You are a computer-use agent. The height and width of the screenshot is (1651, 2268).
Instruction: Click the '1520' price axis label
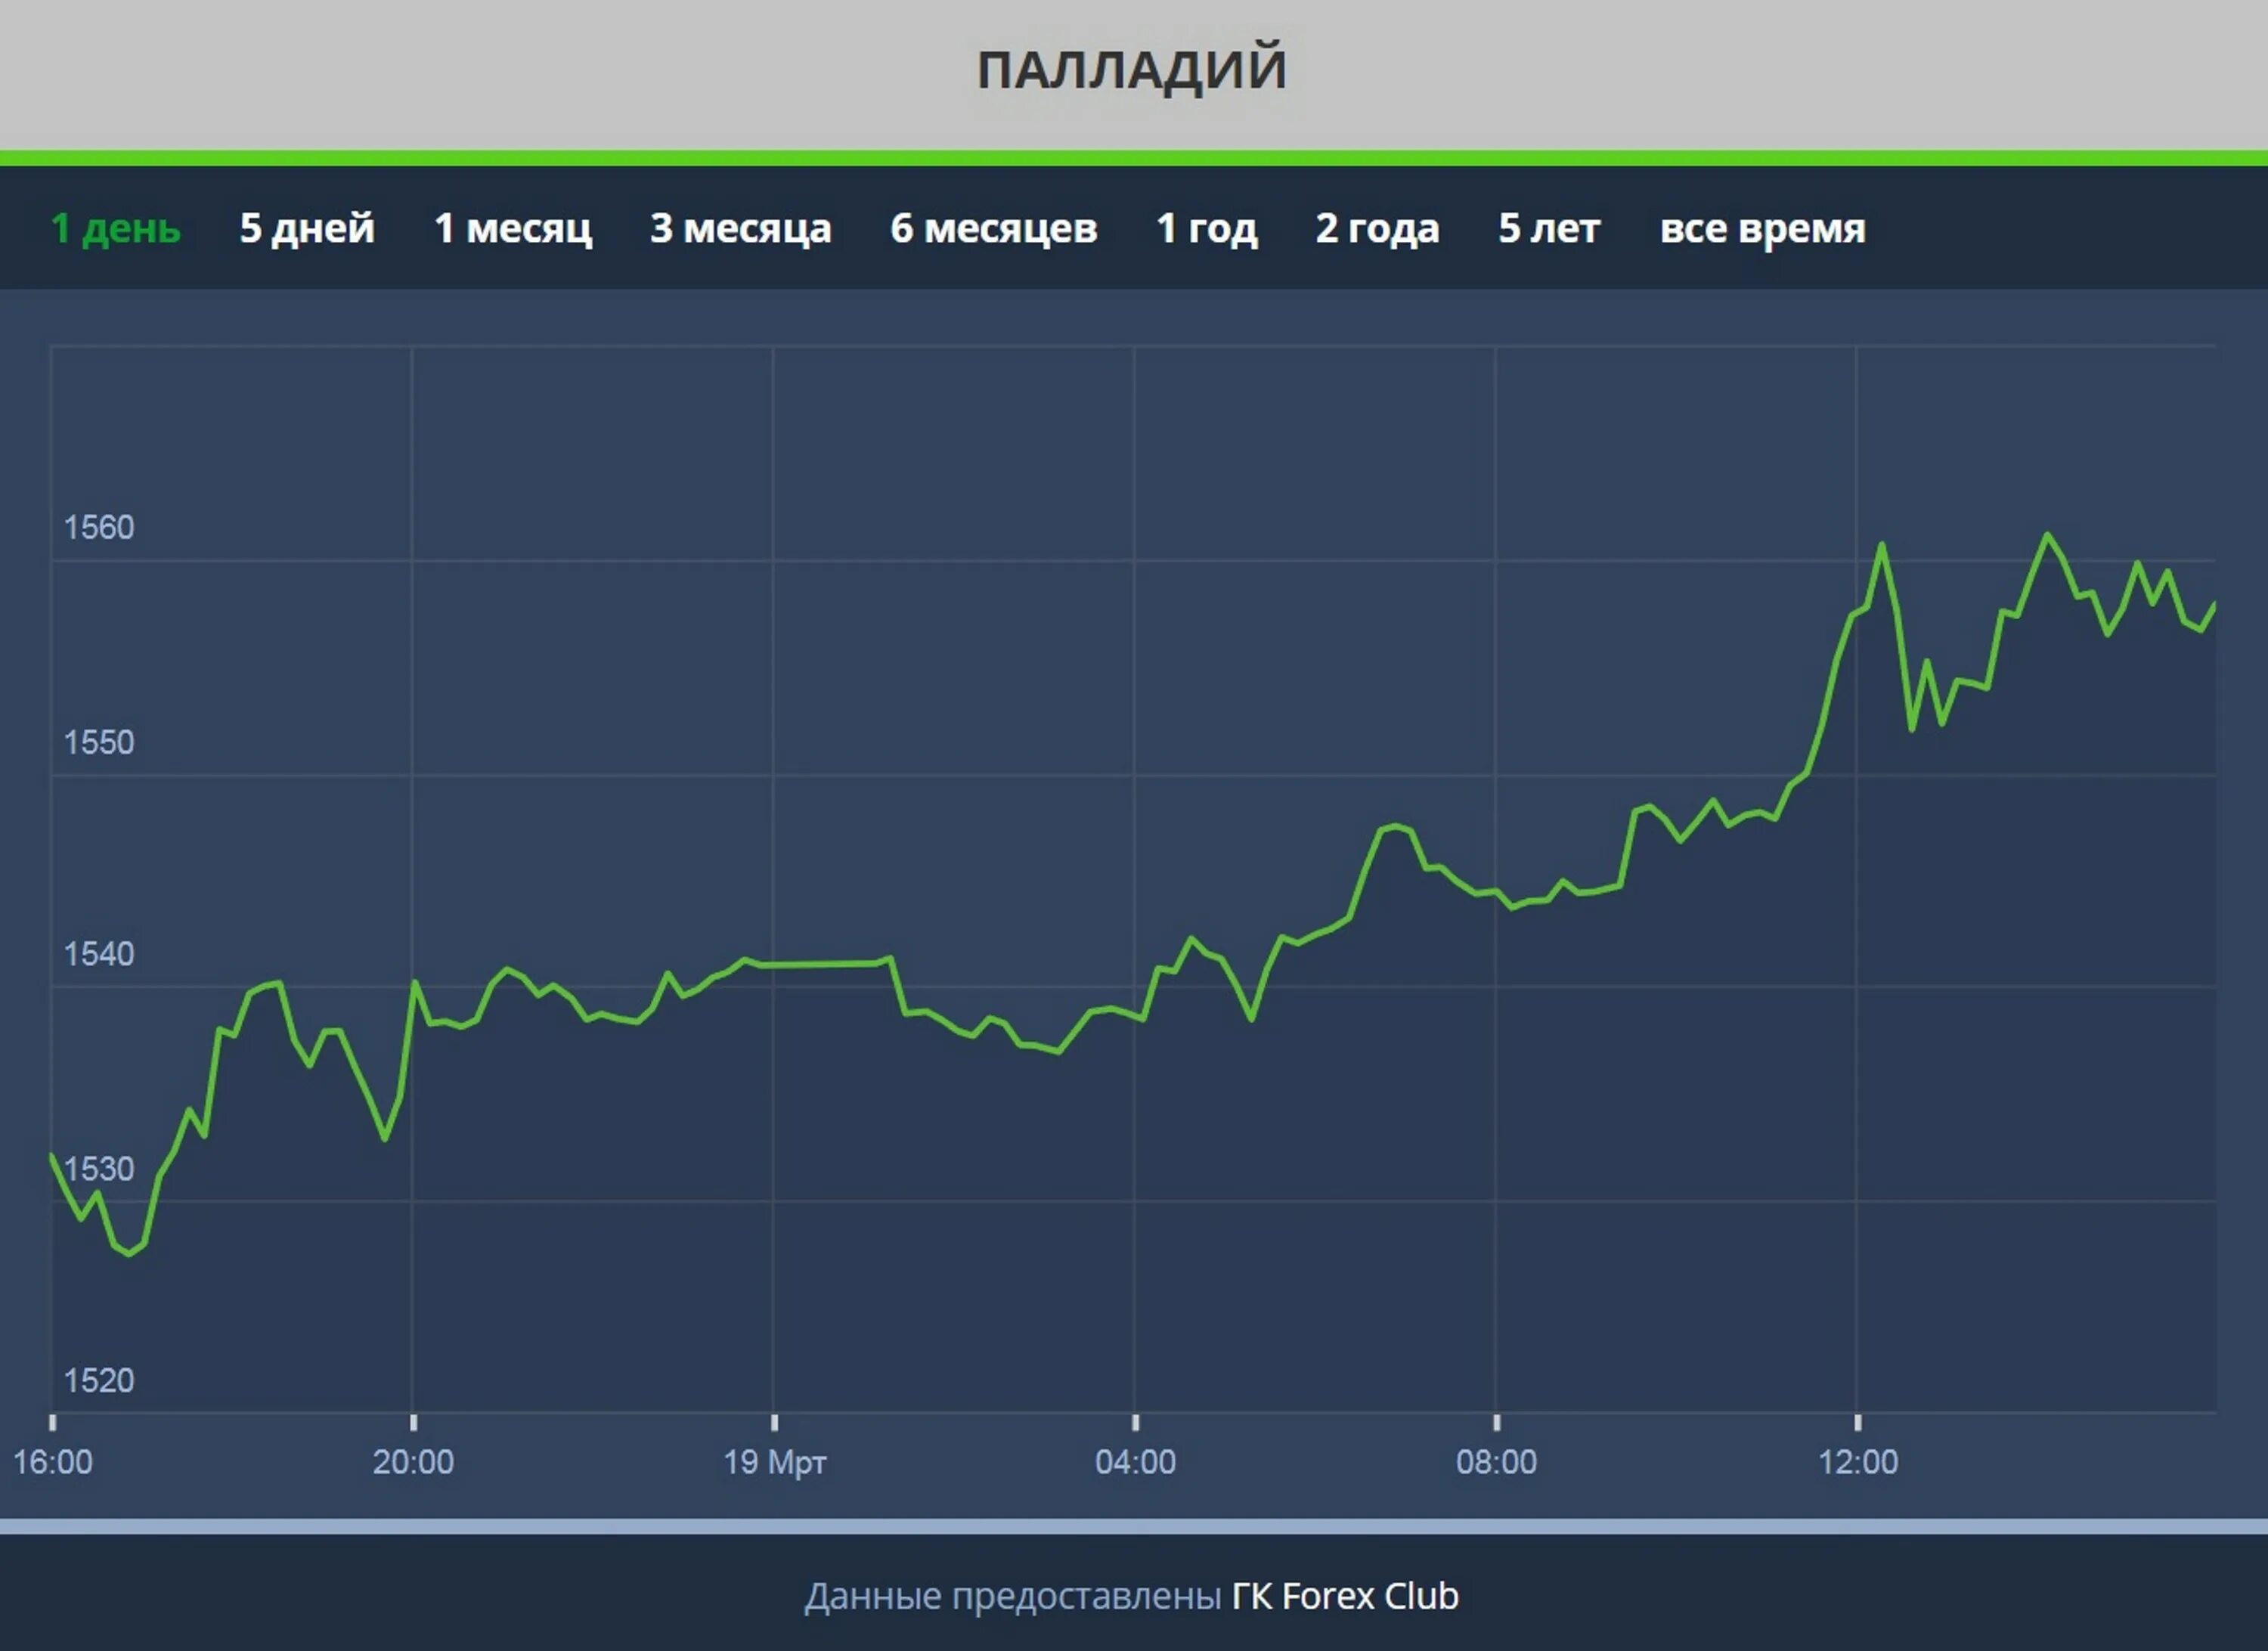[x=99, y=1381]
